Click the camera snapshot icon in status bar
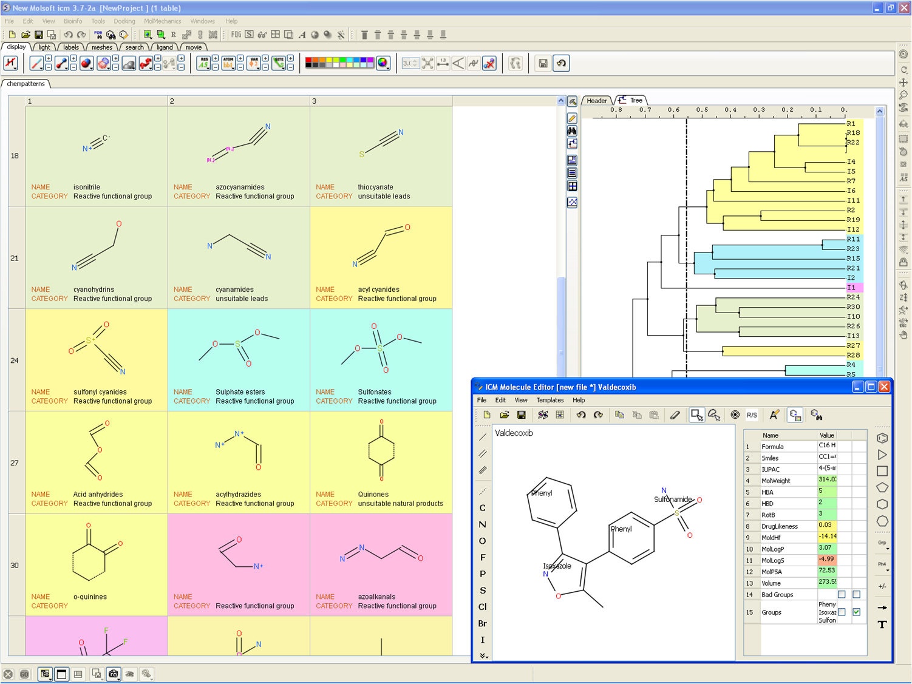Screen dimensions: 912x684 [x=114, y=674]
